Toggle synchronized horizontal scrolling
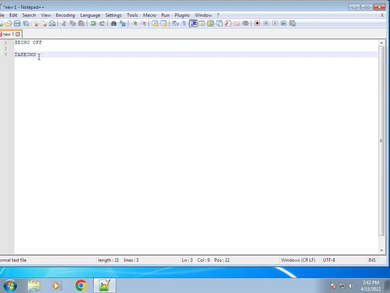The image size is (390, 293). pos(164,23)
